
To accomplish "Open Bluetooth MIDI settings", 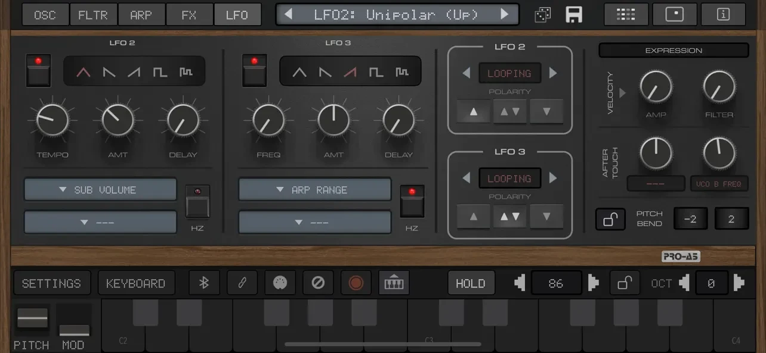I will coord(204,283).
